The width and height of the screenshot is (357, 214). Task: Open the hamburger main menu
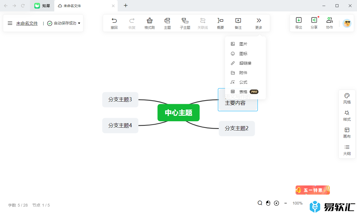(x=10, y=23)
